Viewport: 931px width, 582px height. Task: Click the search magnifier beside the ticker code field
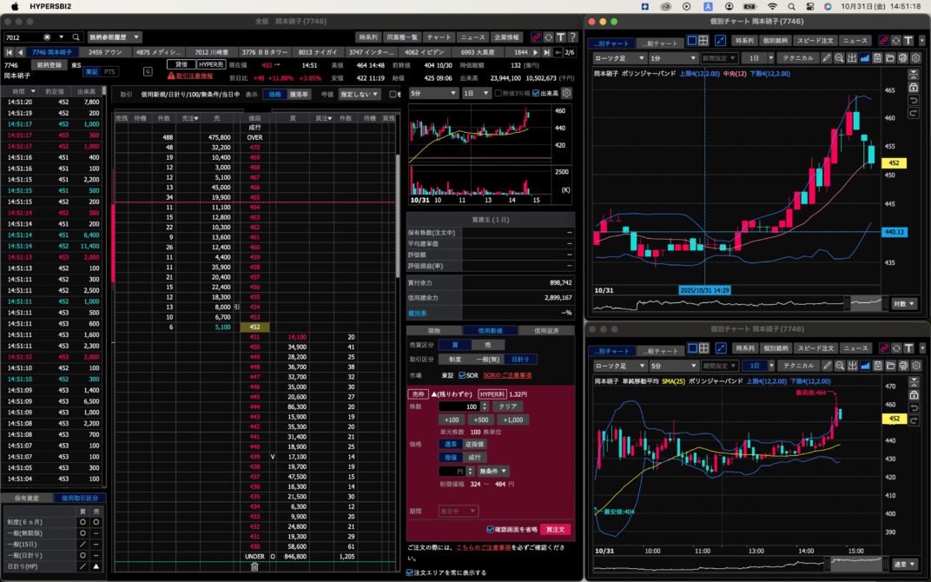76,37
